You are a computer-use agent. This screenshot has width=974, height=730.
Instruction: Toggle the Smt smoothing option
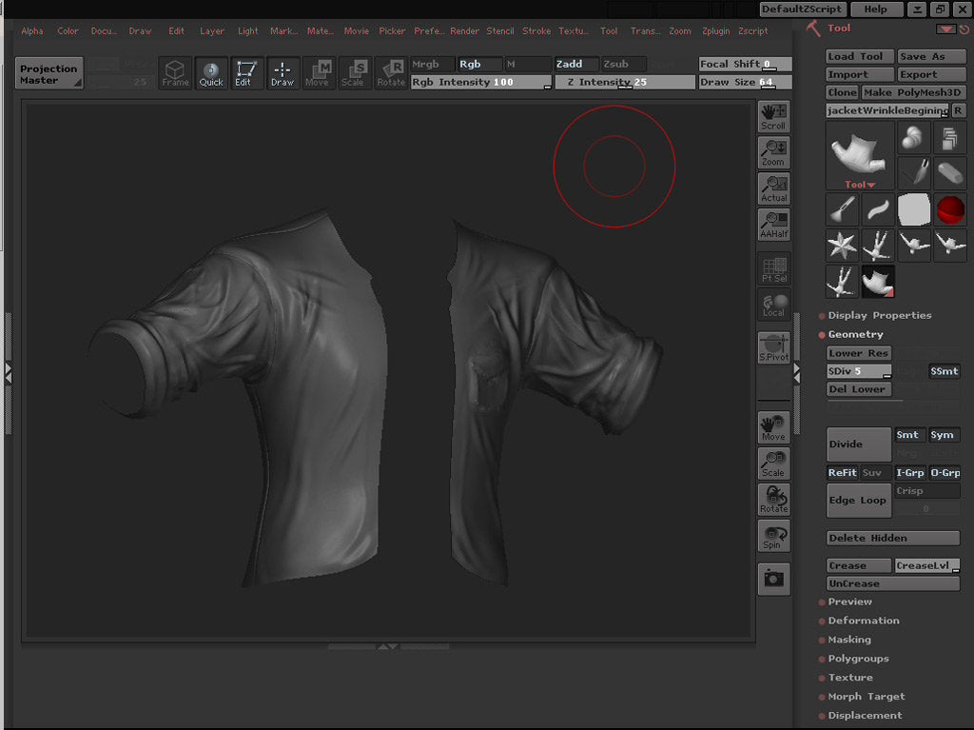(x=908, y=435)
